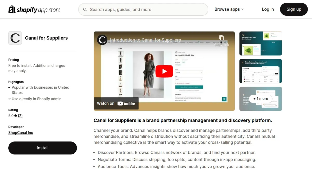
Task: Open the Shopify app store logo
Action: (34, 10)
